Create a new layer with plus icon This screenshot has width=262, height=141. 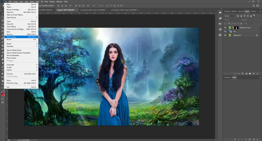pos(253,74)
